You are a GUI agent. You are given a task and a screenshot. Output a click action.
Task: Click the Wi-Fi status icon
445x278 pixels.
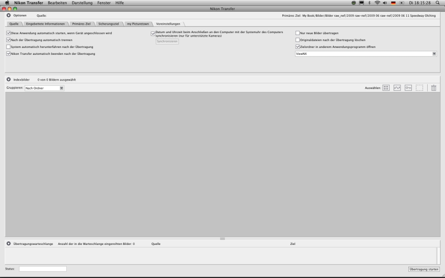click(x=377, y=3)
